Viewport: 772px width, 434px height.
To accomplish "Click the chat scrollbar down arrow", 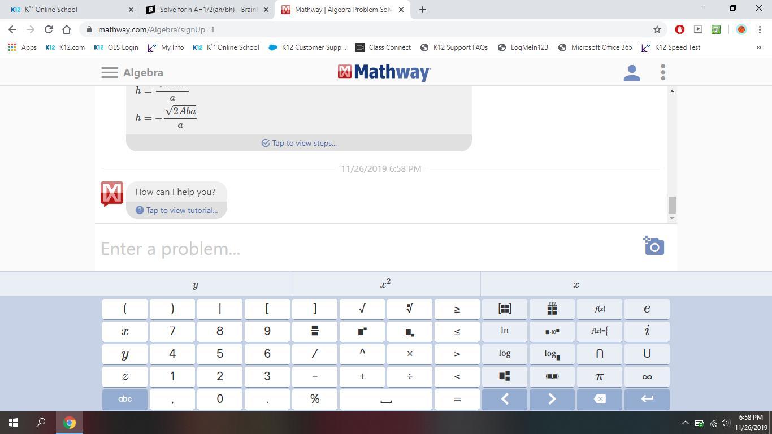I will tap(672, 218).
